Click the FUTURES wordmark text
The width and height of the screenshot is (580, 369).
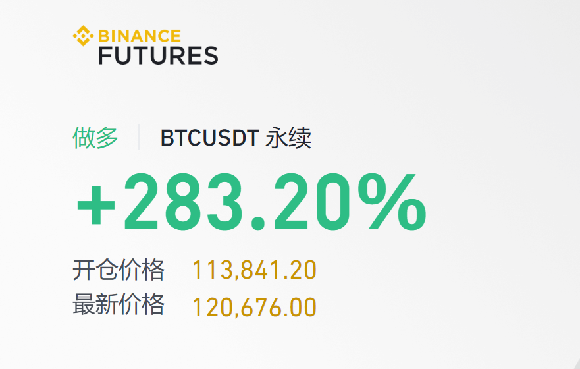[158, 55]
